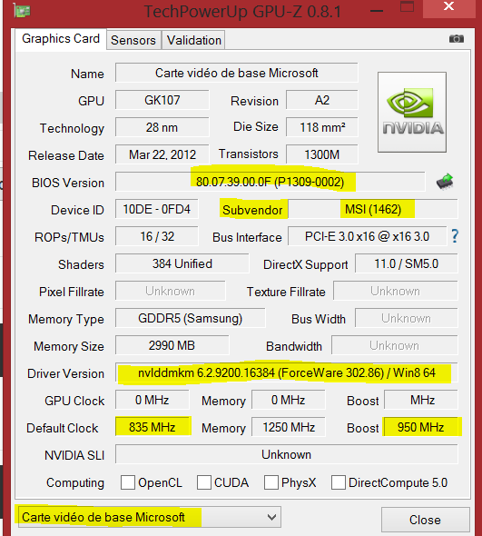Click the NVIDIA SLI Unknown field
The width and height of the screenshot is (482, 536).
point(286,454)
